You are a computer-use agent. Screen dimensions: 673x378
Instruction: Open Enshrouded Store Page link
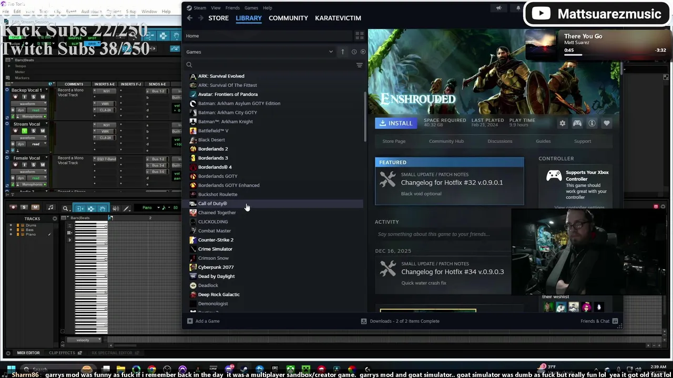394,141
